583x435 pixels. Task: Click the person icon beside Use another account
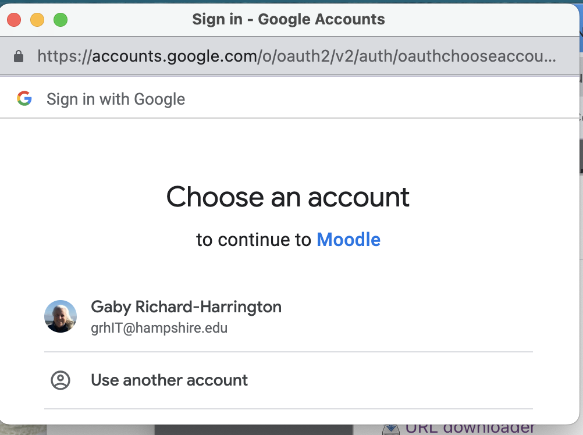pos(61,380)
